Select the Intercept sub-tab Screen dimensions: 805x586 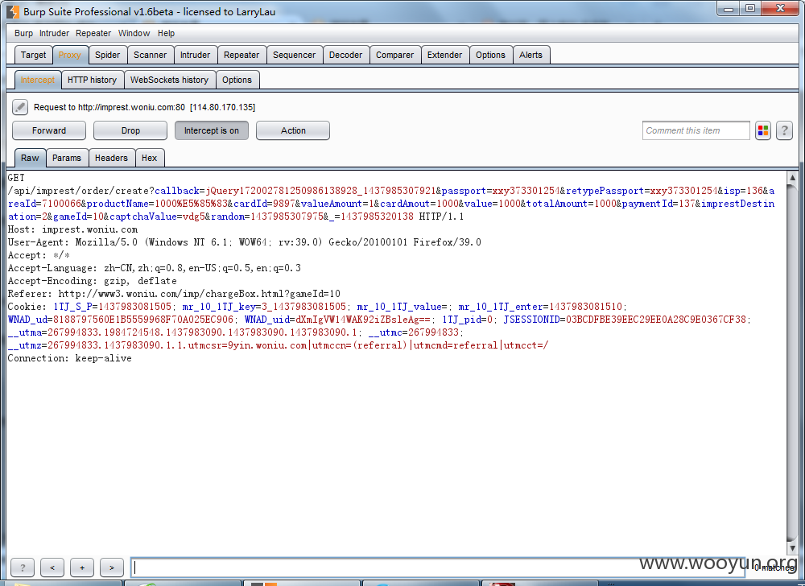click(x=38, y=80)
